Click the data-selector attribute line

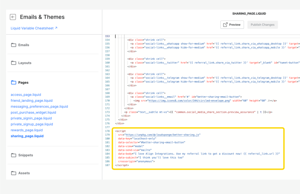click(152, 143)
